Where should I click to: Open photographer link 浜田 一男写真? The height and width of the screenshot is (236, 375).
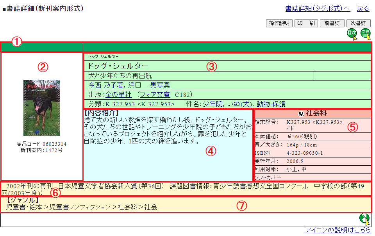point(149,85)
